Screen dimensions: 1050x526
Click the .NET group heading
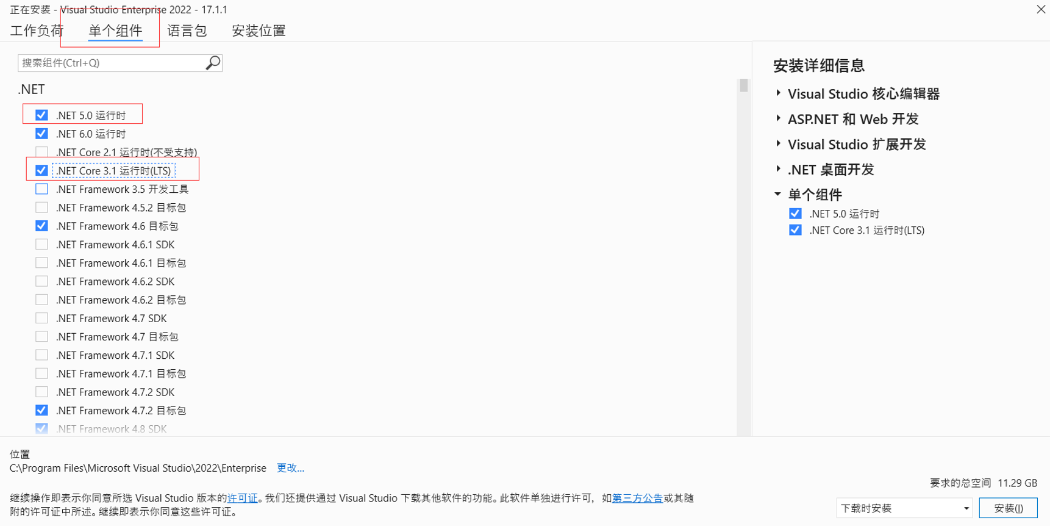pyautogui.click(x=31, y=89)
